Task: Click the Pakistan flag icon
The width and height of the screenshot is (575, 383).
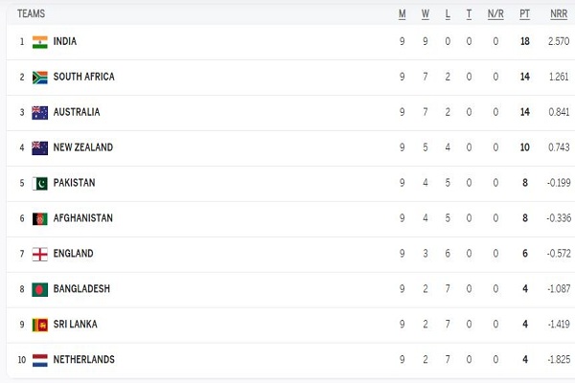Action: pos(39,183)
